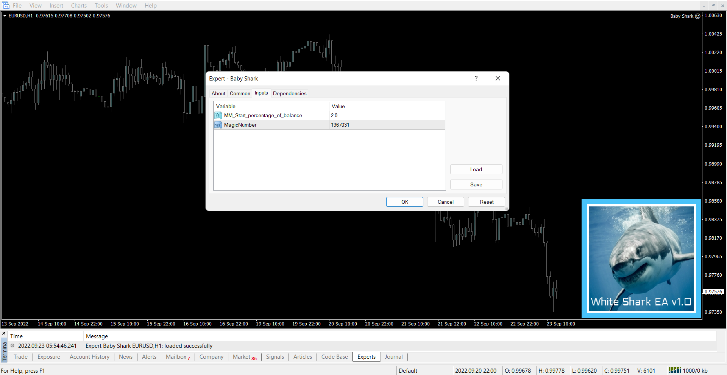
Task: Switch to the Common tab
Action: [240, 93]
